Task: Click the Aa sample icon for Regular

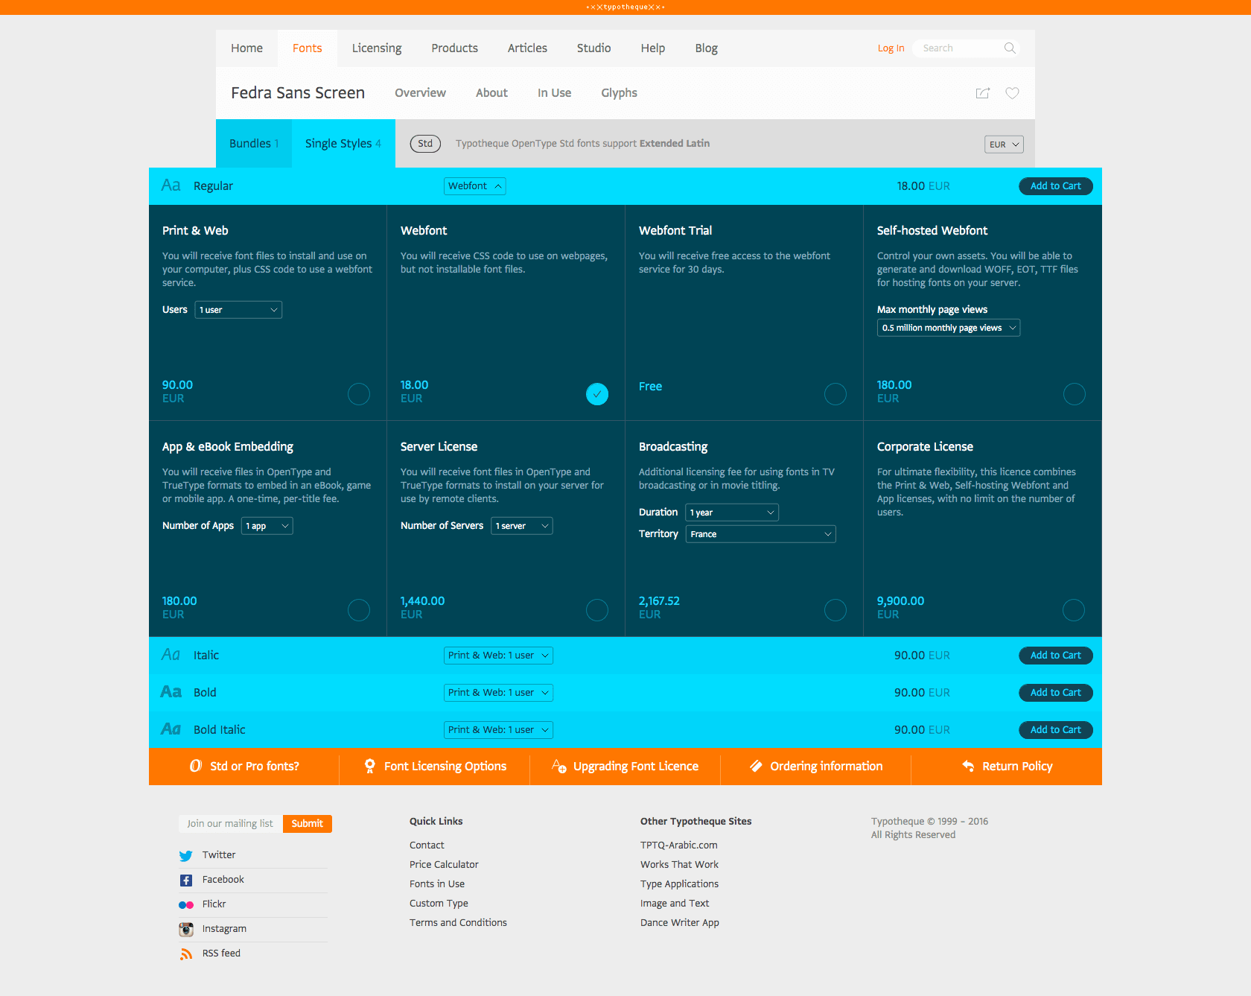Action: click(171, 185)
